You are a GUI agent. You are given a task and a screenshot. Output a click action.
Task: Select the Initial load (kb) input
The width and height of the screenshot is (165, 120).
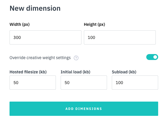tap(84, 83)
